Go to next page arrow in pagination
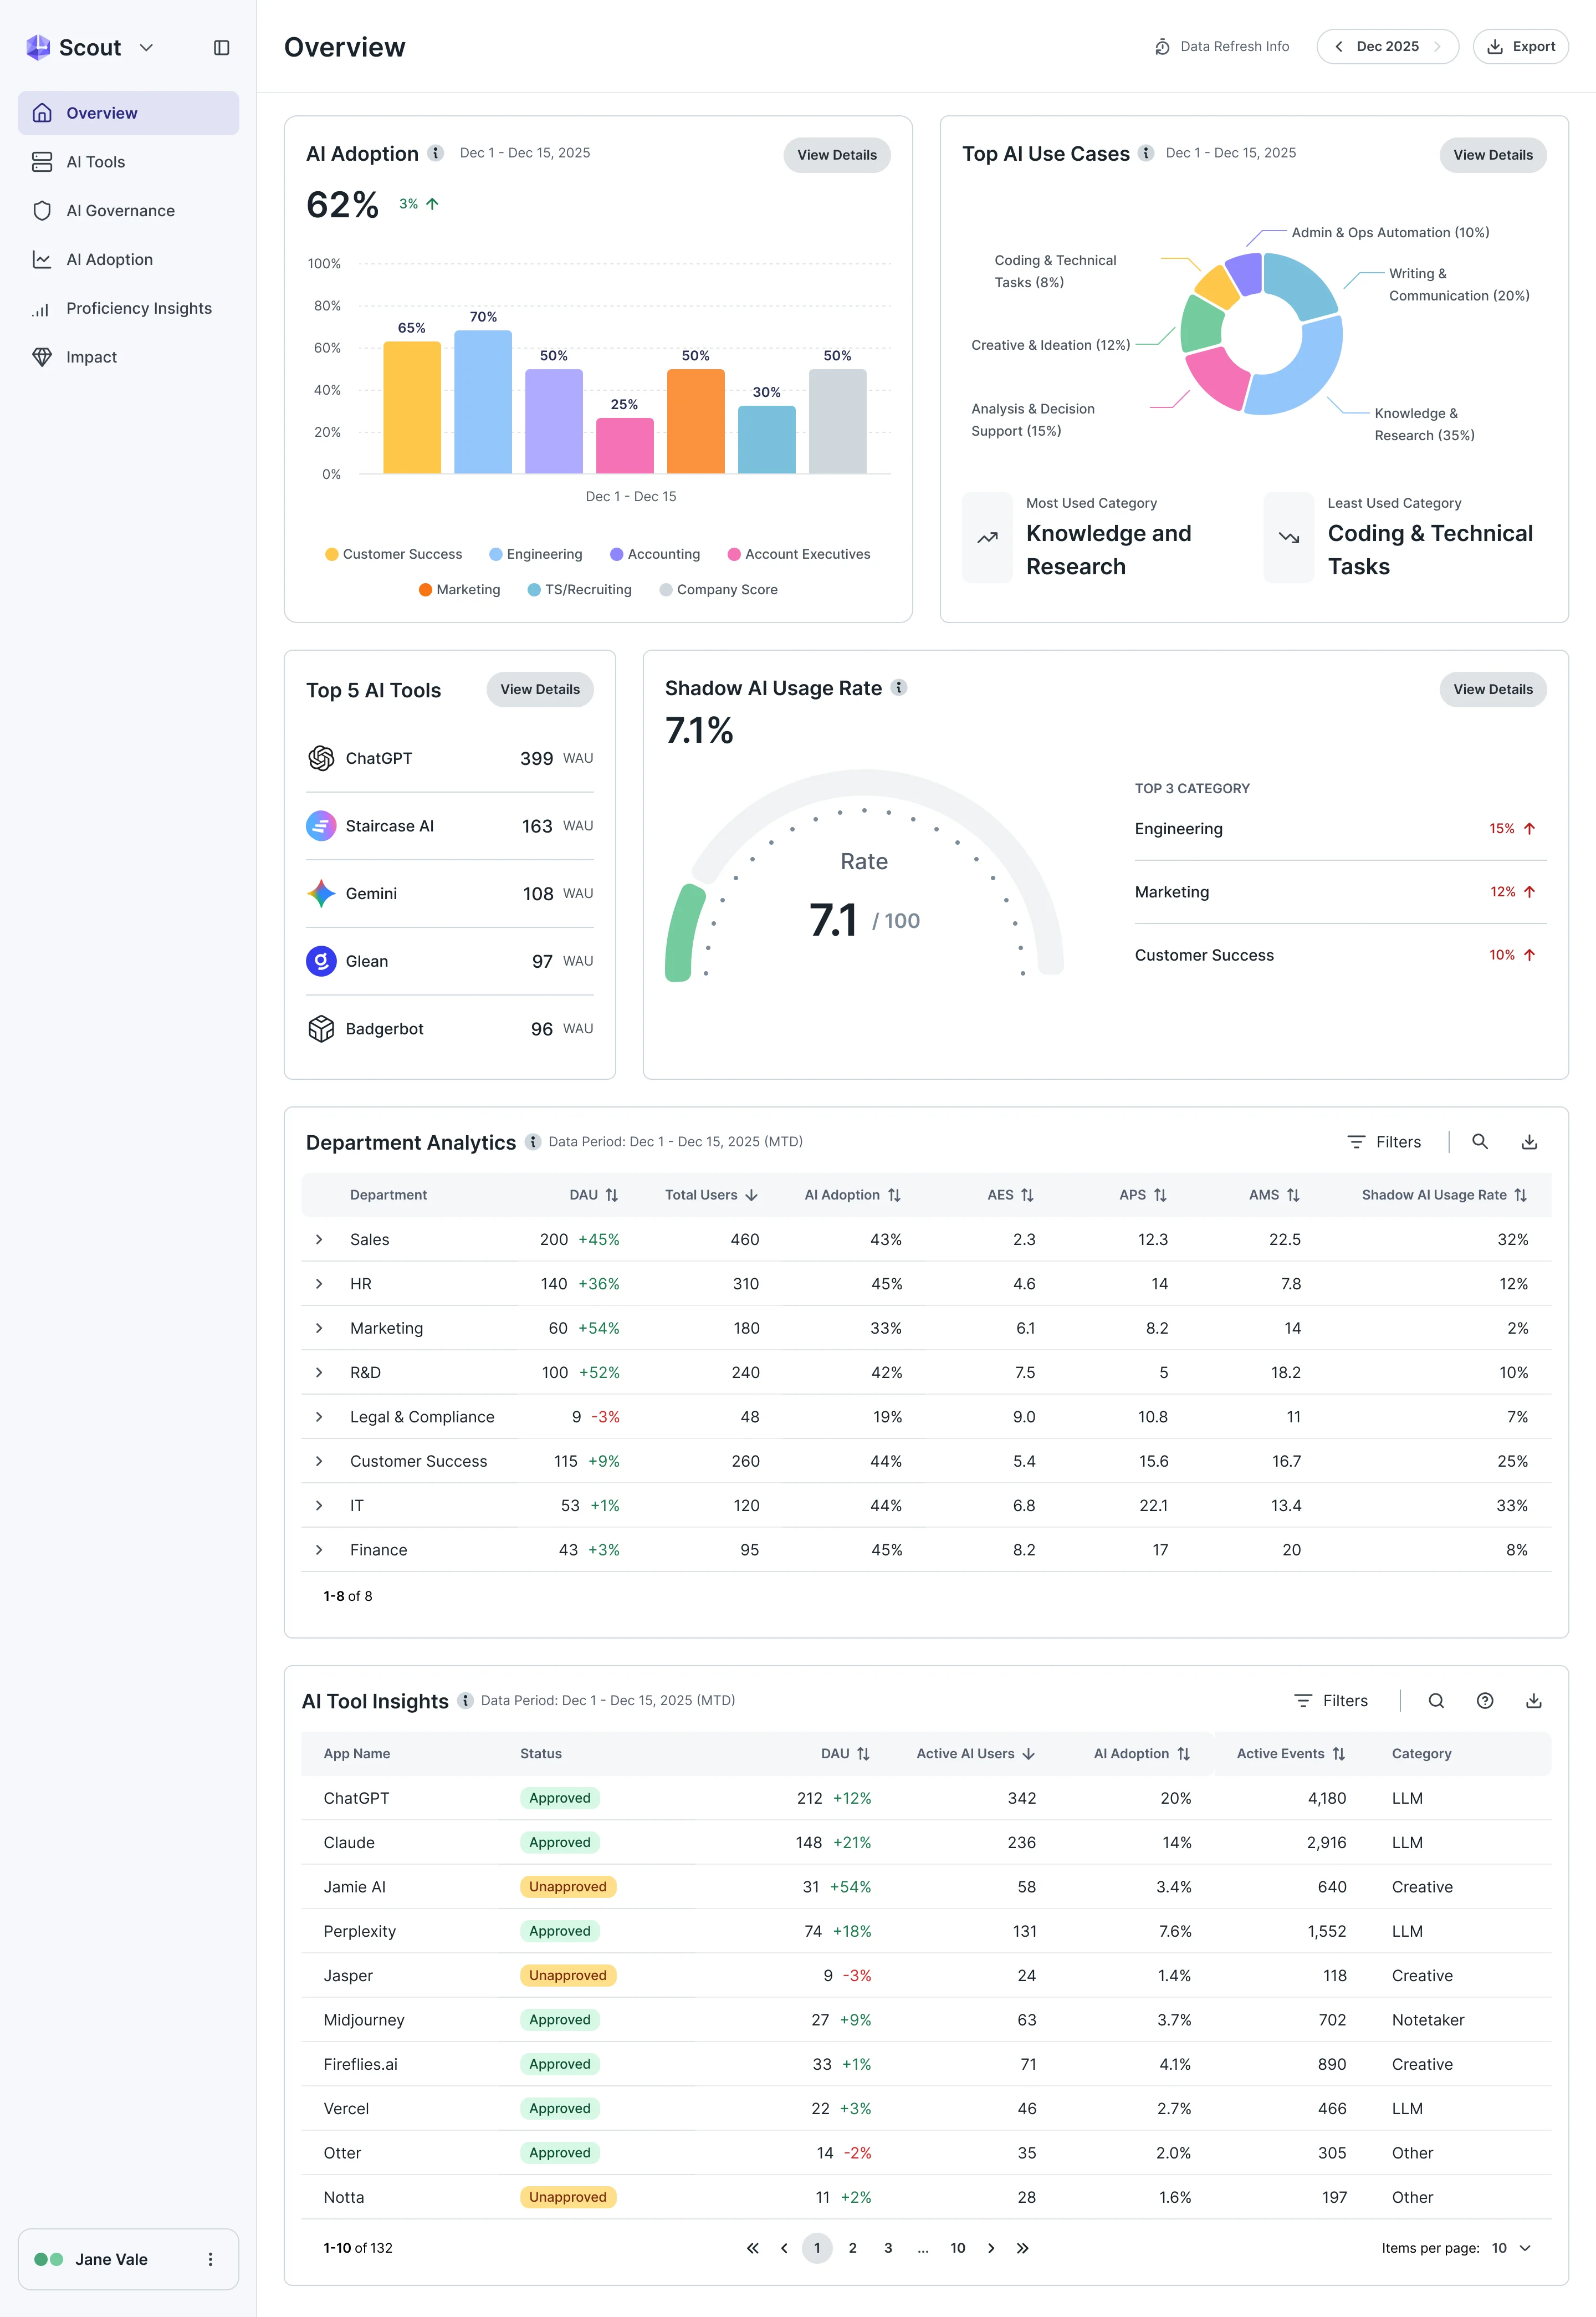Image resolution: width=1596 pixels, height=2317 pixels. (x=991, y=2248)
